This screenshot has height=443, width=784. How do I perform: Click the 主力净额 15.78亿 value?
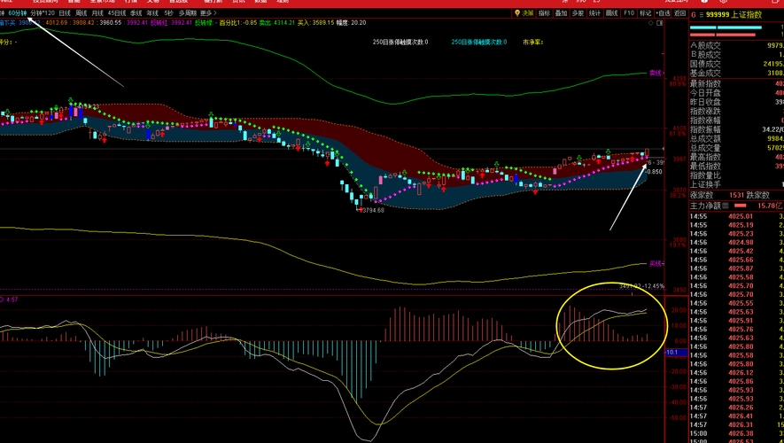coord(771,206)
